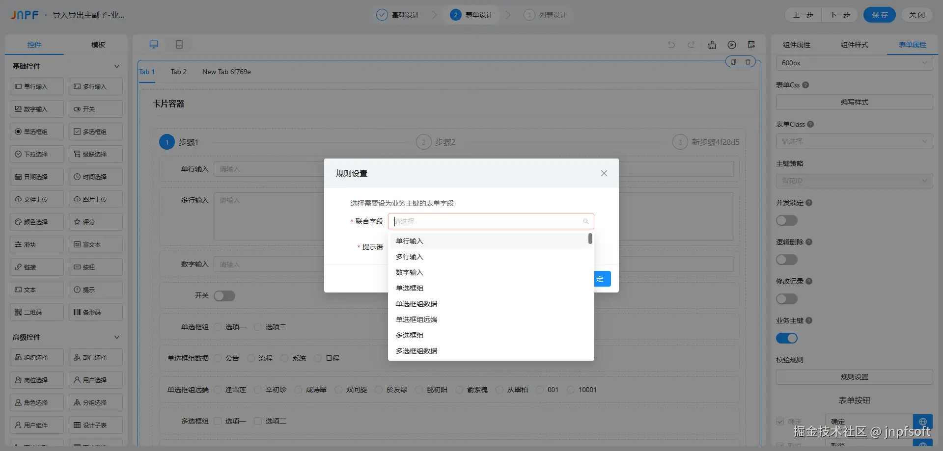Click the 关闭 button
Viewport: 943px width, 451px height.
tap(917, 15)
